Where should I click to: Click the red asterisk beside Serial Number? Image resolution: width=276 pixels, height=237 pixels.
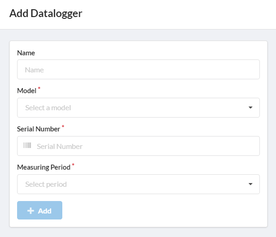pos(63,126)
